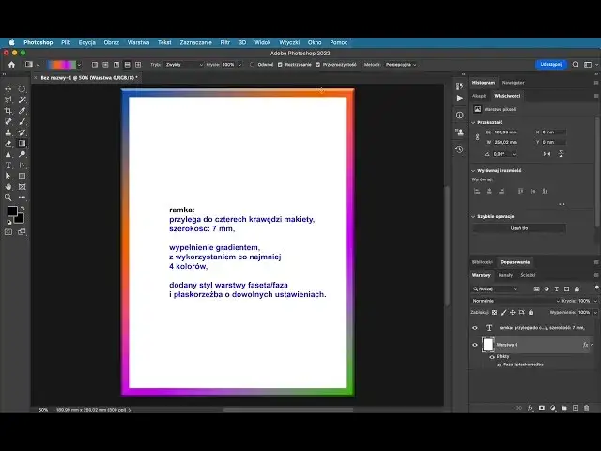Hide the text layer eye icon

[x=475, y=328]
